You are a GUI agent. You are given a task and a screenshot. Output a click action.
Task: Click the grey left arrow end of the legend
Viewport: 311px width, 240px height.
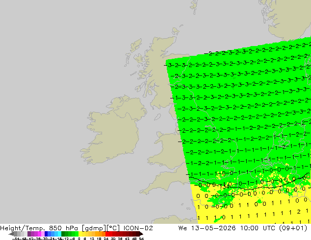tap(11, 234)
